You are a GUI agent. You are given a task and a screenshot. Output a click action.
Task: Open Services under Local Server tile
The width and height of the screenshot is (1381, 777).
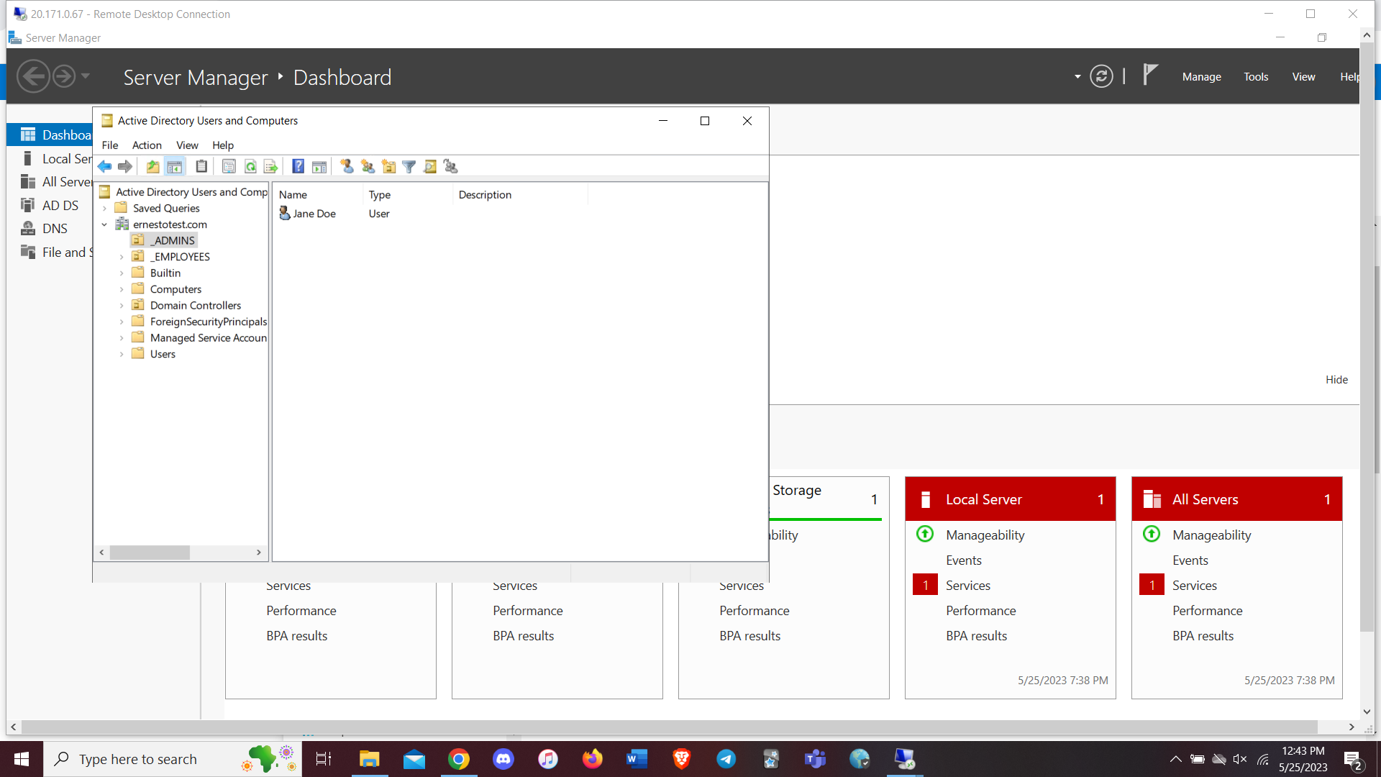967,585
